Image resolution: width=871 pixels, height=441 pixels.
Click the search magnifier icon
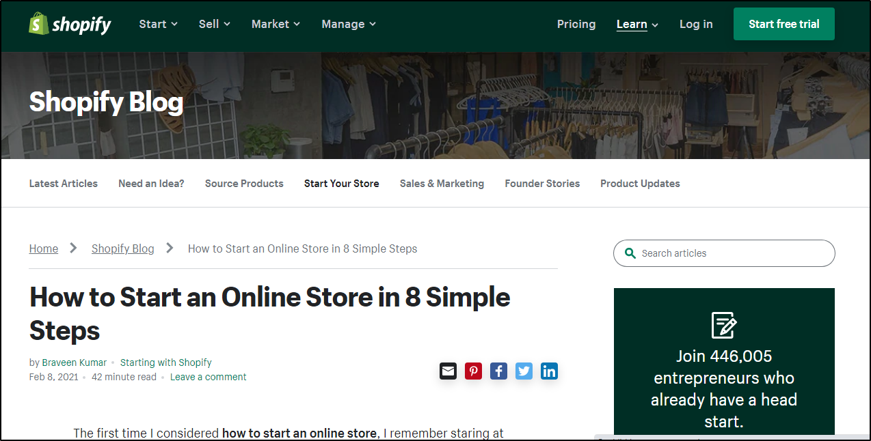[x=630, y=253]
